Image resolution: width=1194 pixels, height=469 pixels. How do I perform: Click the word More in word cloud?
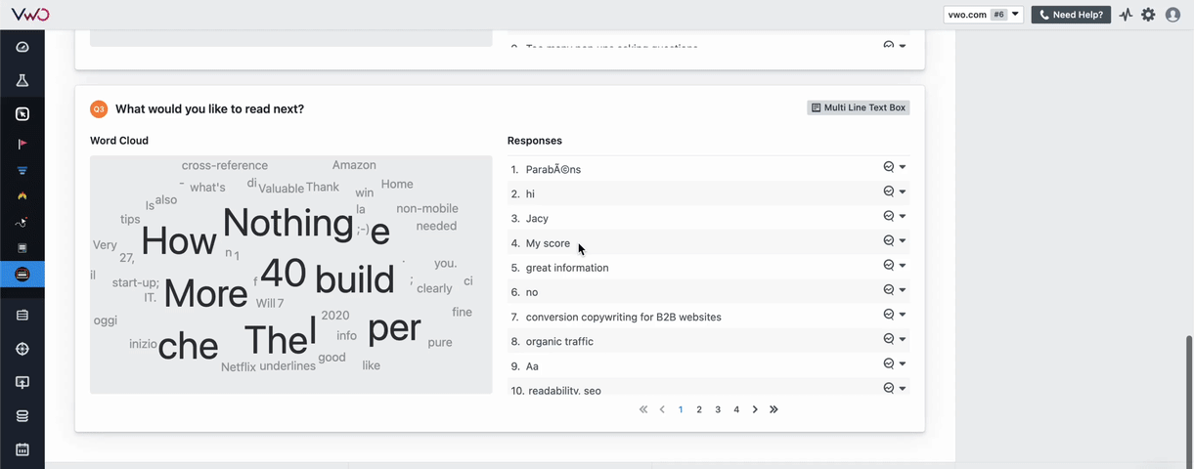[x=206, y=294]
